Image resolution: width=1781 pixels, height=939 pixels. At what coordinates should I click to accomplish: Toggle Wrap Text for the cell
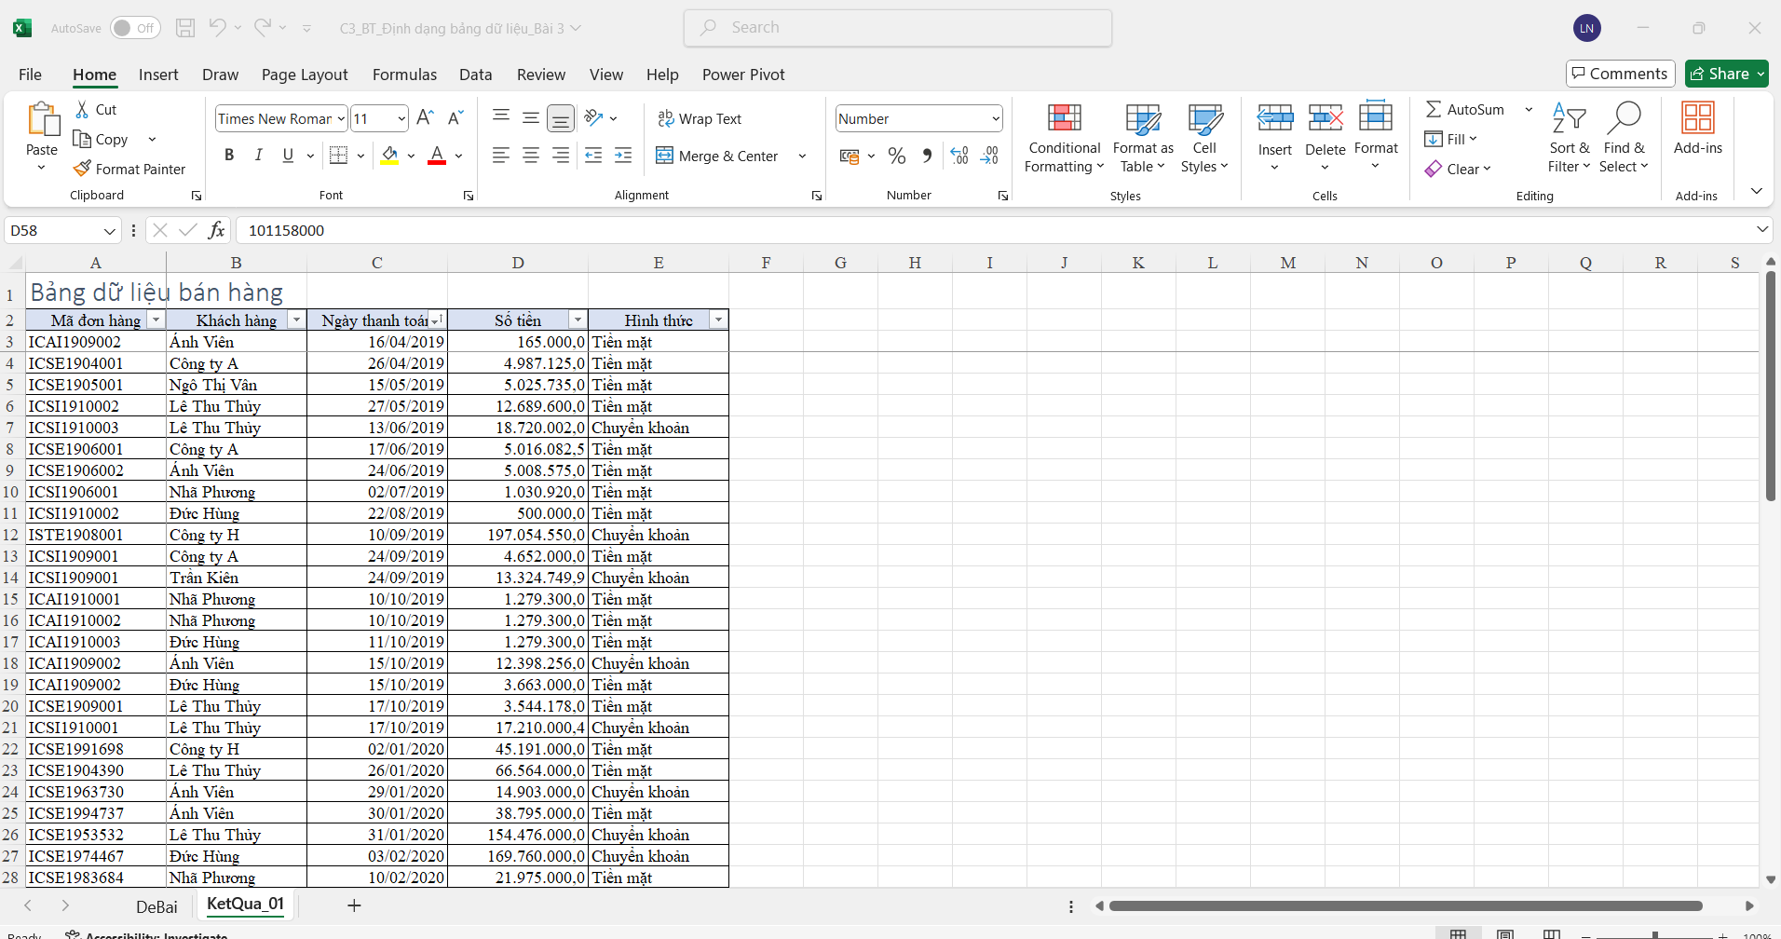click(700, 118)
